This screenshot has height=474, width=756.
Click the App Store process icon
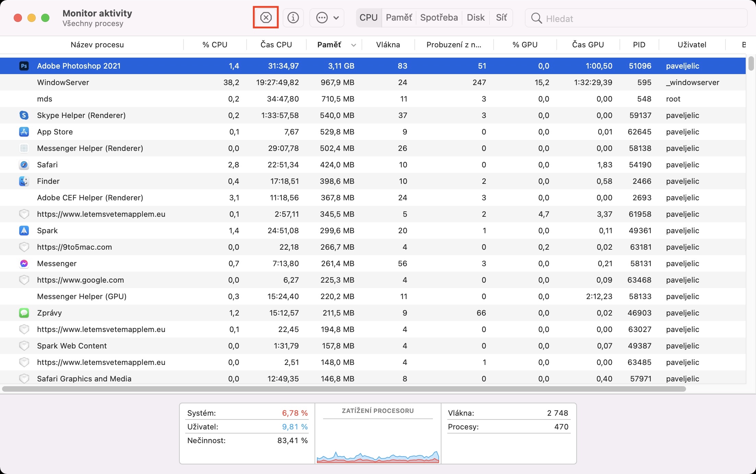click(x=24, y=132)
